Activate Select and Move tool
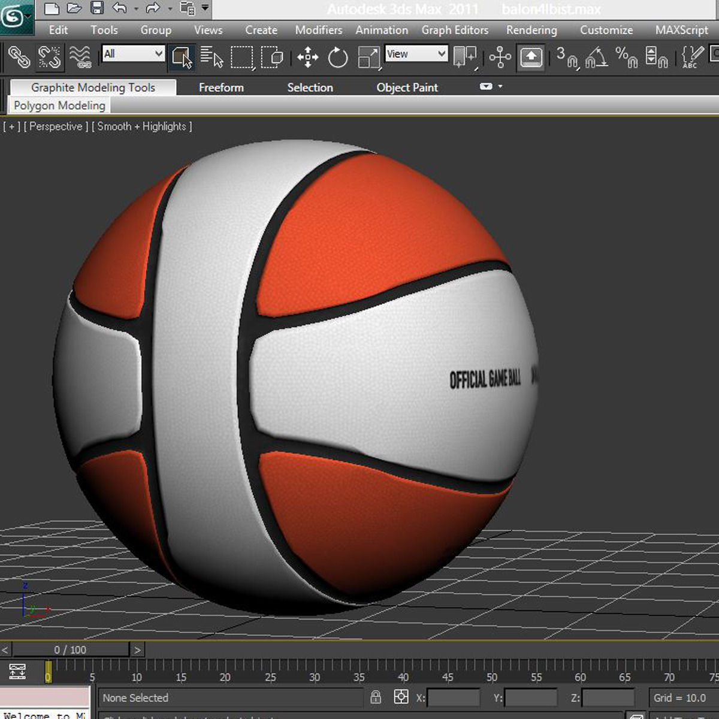Viewport: 719px width, 719px height. [308, 58]
